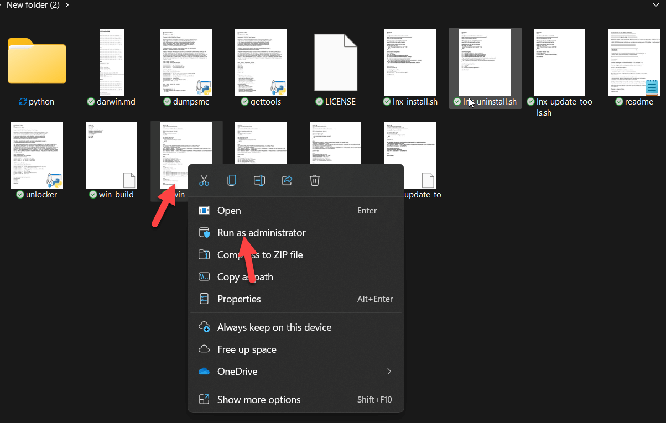Expand the New folder (2) breadcrumb chevron
This screenshot has width=666, height=423.
coord(67,5)
